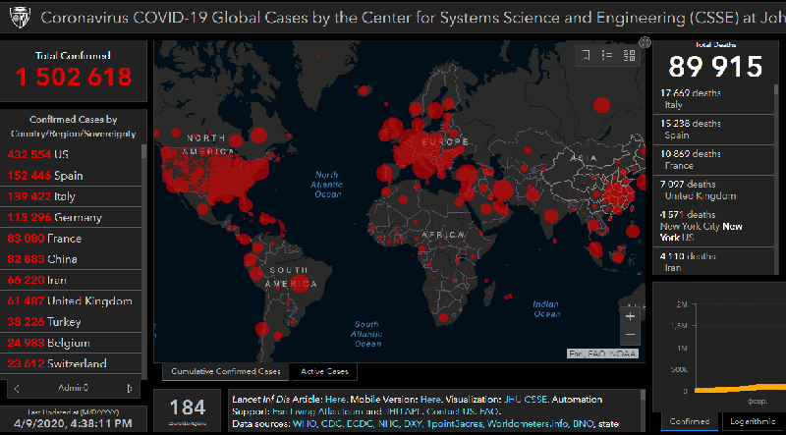Zoom in on the map
The image size is (786, 435).
[x=630, y=316]
